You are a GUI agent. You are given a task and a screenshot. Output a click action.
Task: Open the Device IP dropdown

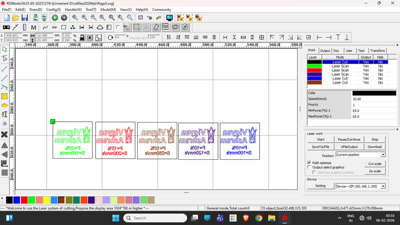pyautogui.click(x=383, y=187)
